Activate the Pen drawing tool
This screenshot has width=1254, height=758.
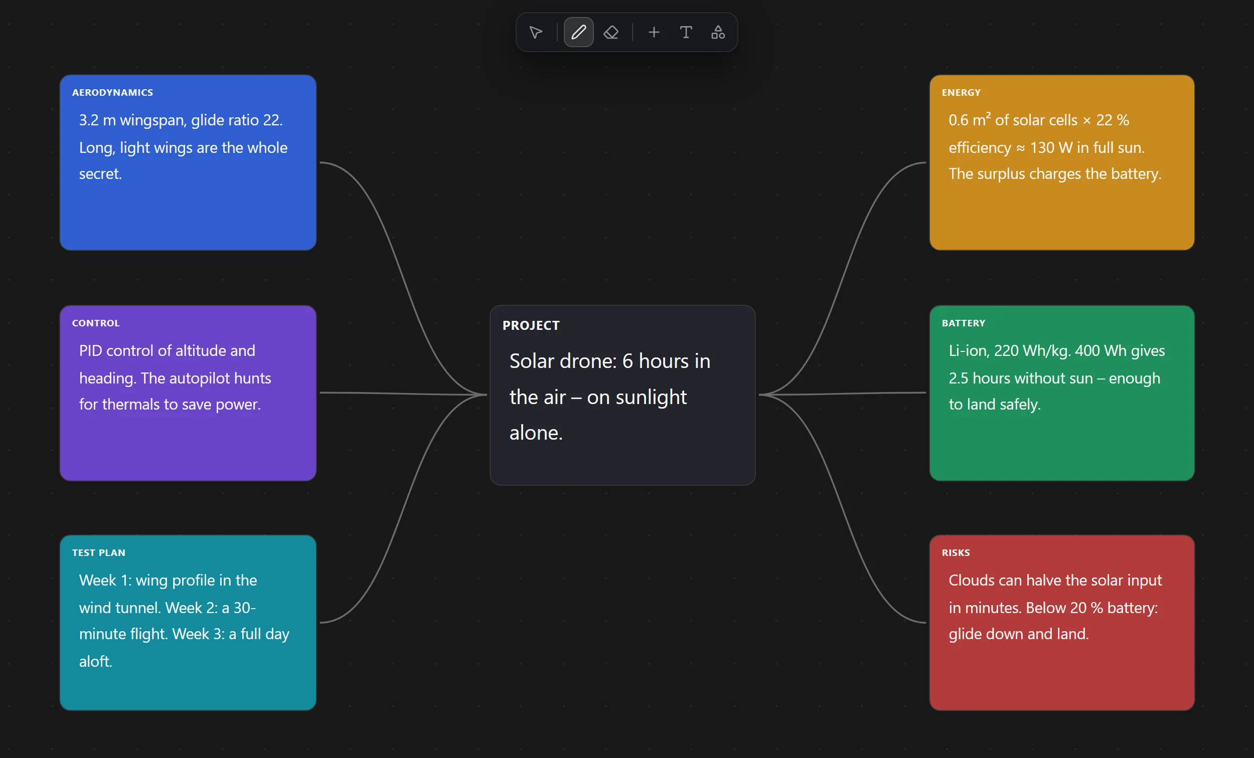coord(579,33)
